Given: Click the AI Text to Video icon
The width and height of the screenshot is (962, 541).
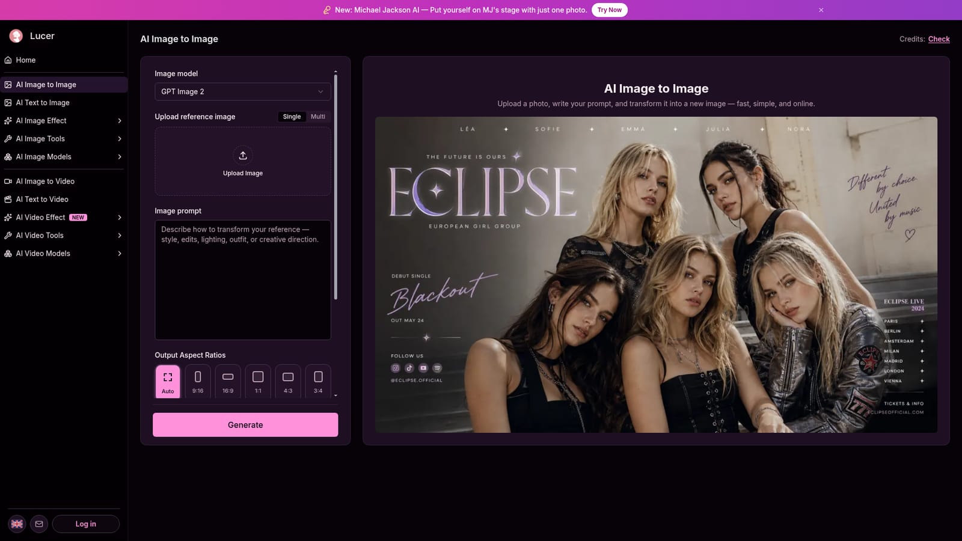Looking at the screenshot, I should 8,200.
